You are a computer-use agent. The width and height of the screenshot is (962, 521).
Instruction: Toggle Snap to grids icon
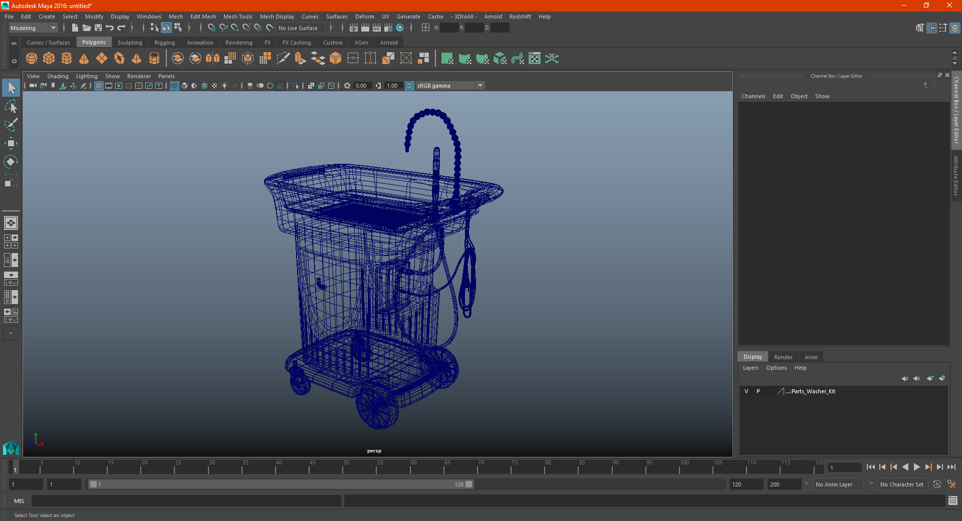pyautogui.click(x=212, y=28)
